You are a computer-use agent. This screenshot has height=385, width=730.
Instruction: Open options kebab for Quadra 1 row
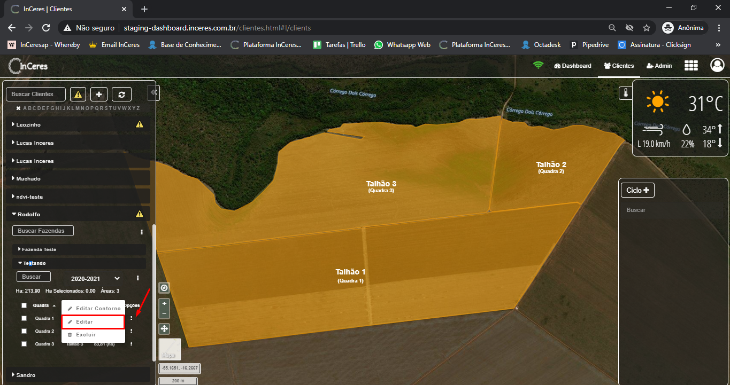coord(131,318)
